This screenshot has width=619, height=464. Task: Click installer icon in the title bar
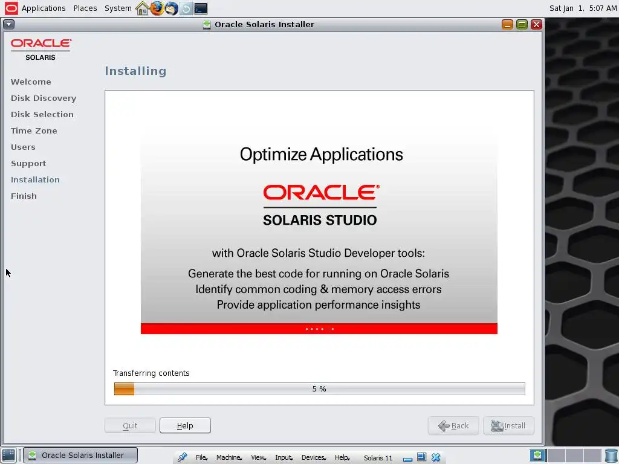coord(207,24)
